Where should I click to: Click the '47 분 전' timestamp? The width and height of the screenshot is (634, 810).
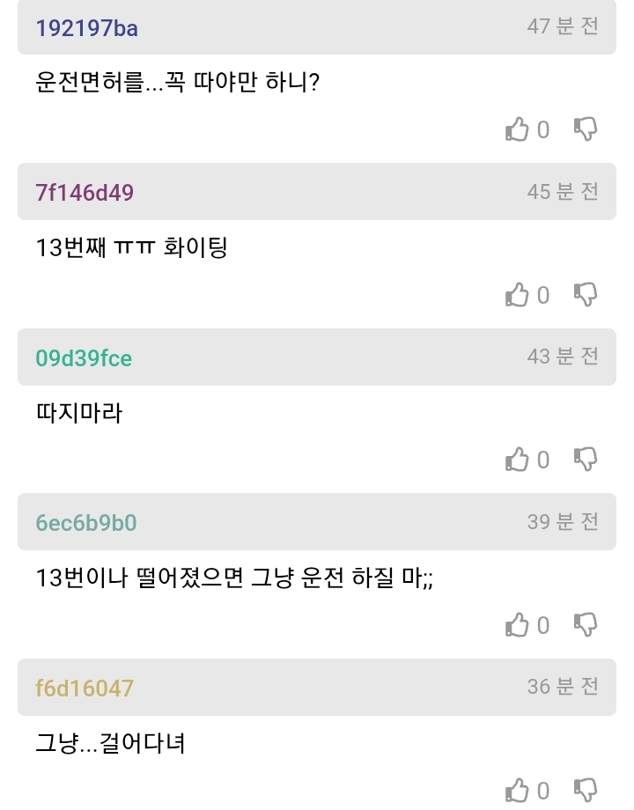pos(563,26)
